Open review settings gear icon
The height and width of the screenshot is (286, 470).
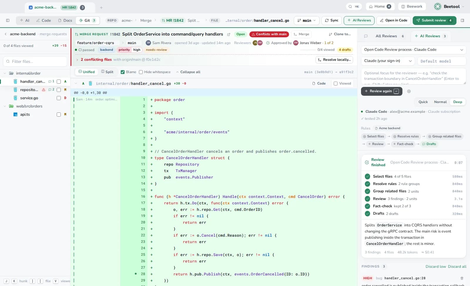click(409, 91)
